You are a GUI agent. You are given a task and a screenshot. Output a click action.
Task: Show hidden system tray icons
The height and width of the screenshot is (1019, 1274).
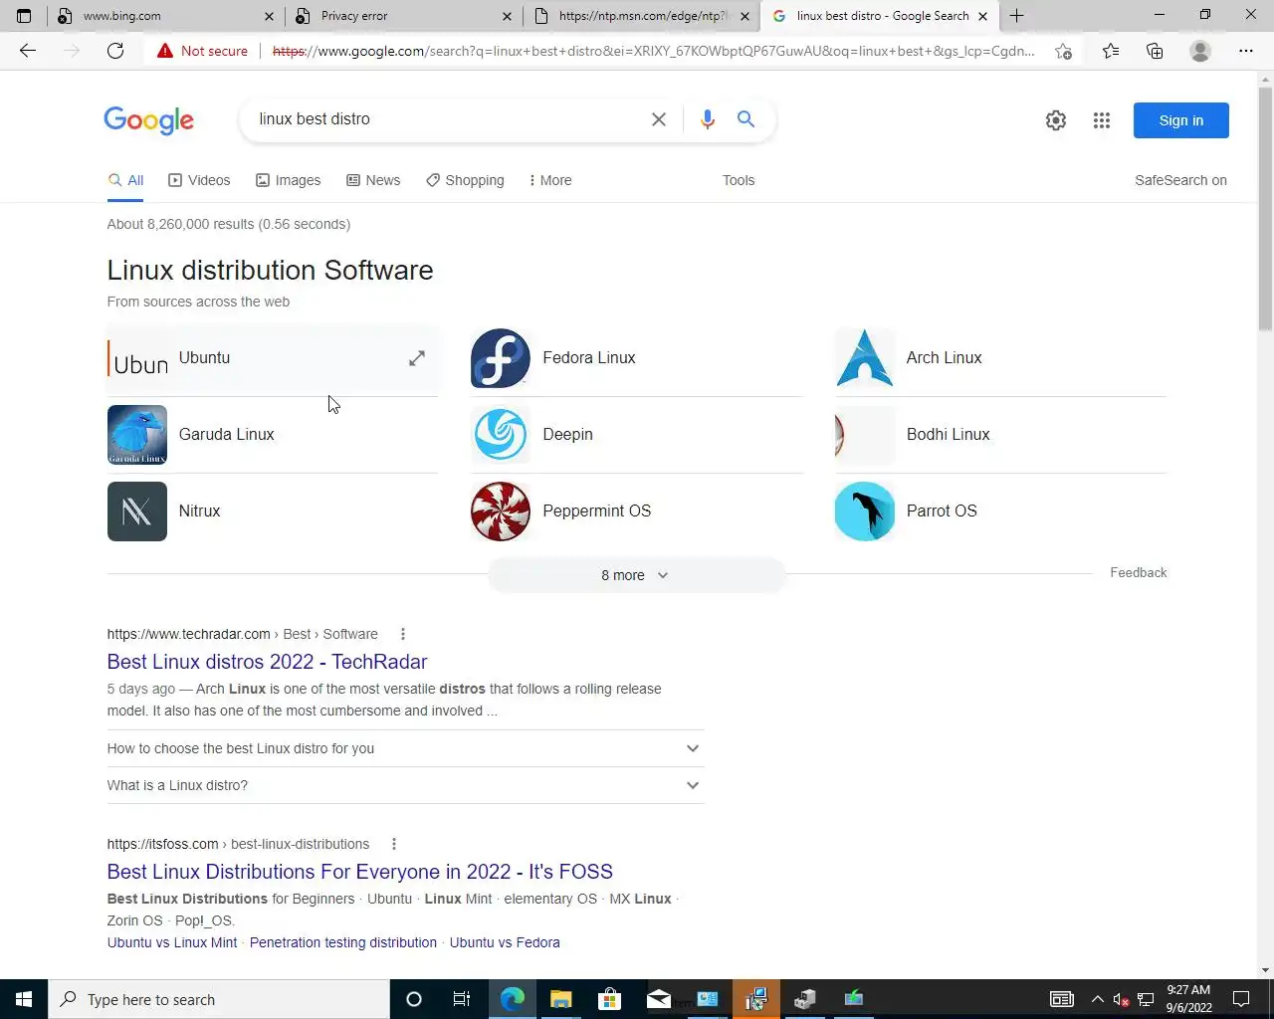point(1097,999)
